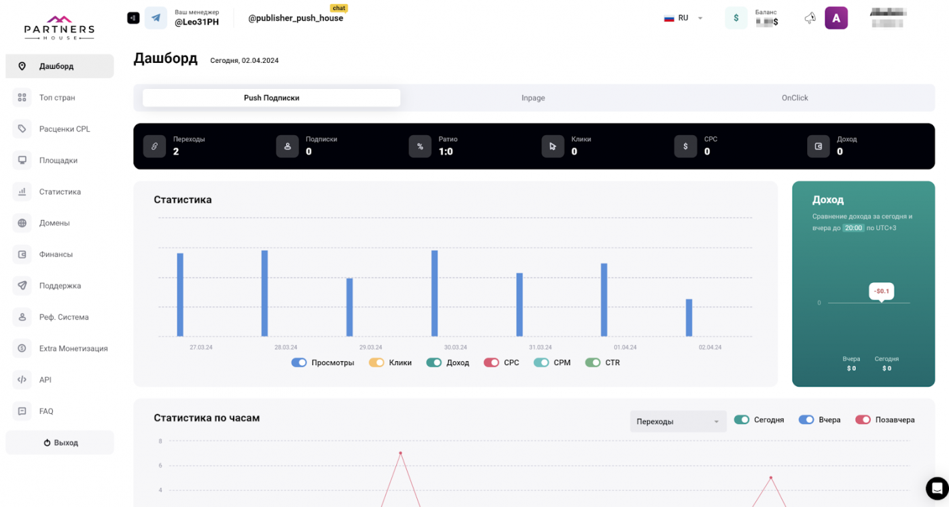Toggle Позавчера line in hourly chart

pyautogui.click(x=863, y=420)
